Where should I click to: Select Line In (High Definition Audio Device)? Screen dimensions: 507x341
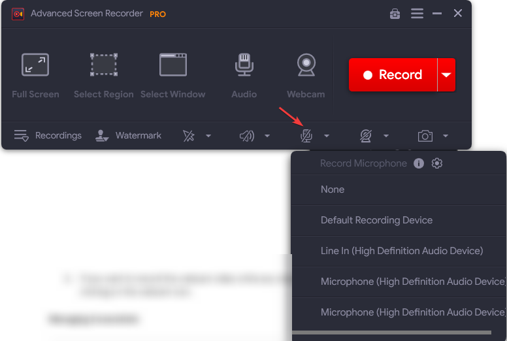[x=402, y=251]
